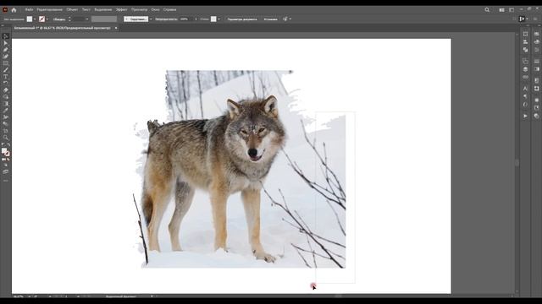
Task: Select the Eyedropper tool
Action: (x=6, y=111)
